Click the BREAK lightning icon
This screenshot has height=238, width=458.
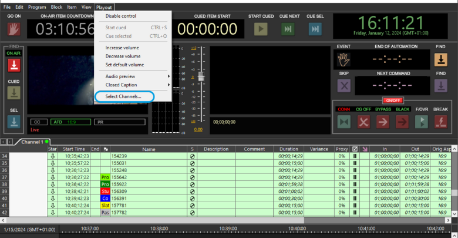pyautogui.click(x=440, y=121)
